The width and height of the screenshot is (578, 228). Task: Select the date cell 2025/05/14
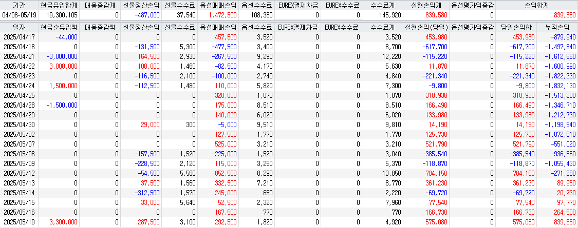[x=19, y=193]
